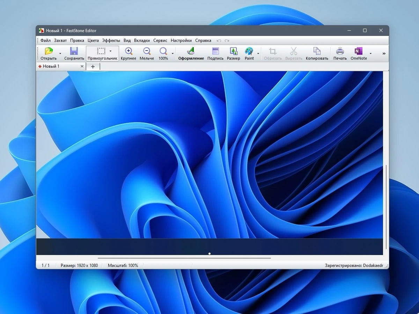Viewport: 419px width, 314px height.
Task: Set the zoom to 100% from the toolbar
Action: tap(163, 53)
